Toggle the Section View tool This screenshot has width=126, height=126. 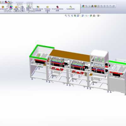[75, 16]
